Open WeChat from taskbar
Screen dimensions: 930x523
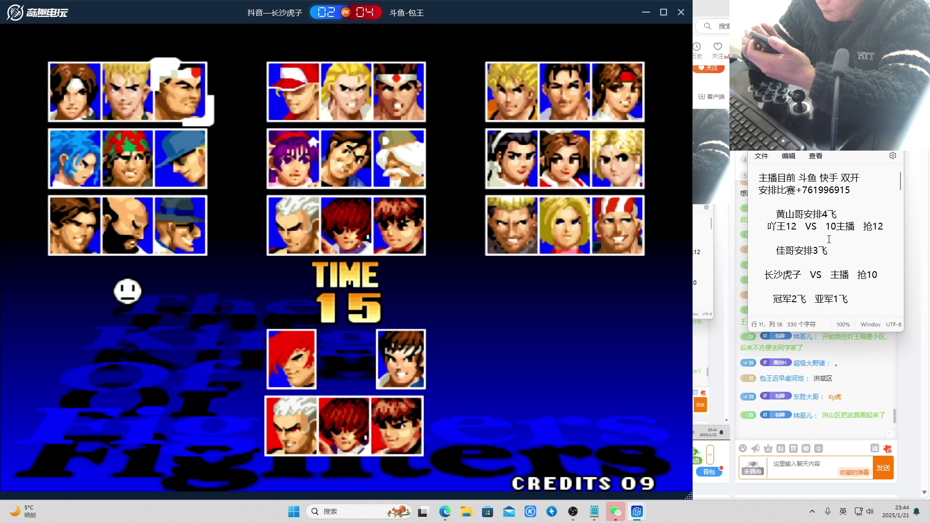pos(616,511)
